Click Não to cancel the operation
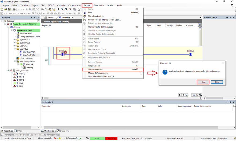Screen dimensions: 237x141 217,82
